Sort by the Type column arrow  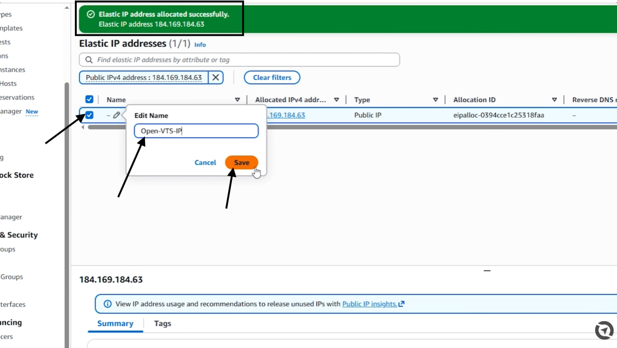click(x=435, y=100)
